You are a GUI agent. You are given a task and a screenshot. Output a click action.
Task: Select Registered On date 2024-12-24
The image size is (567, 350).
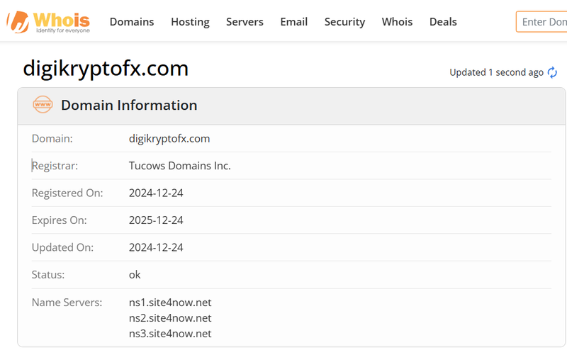(x=156, y=193)
